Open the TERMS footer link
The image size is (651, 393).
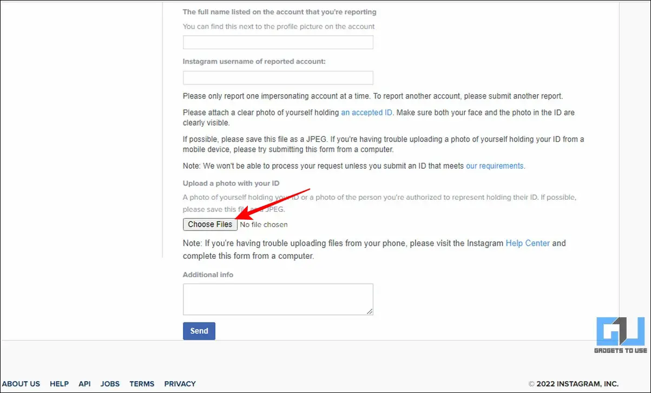tap(142, 384)
